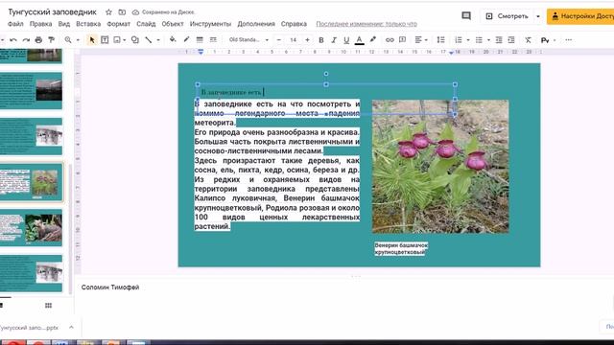Click the Тунгусский заповедник document title
This screenshot has height=345, width=614.
[52, 12]
